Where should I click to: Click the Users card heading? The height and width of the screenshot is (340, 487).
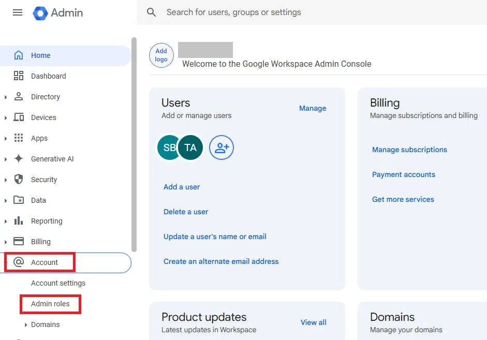click(176, 103)
